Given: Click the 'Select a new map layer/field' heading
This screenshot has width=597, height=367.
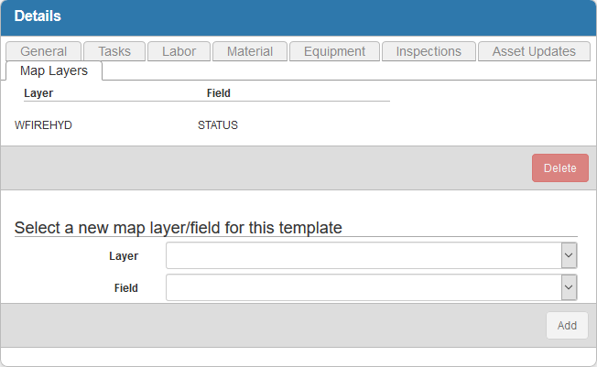Looking at the screenshot, I should click(178, 227).
